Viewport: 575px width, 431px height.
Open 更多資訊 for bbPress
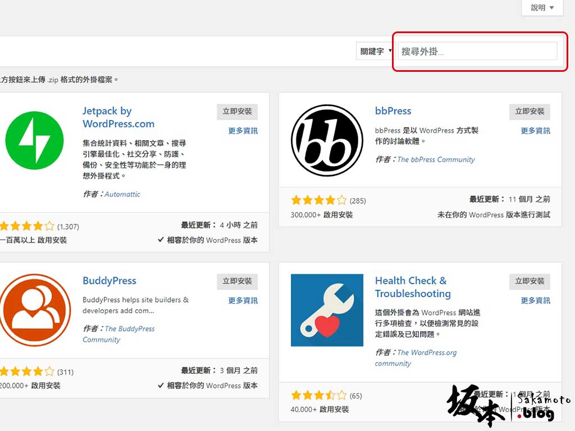[535, 131]
